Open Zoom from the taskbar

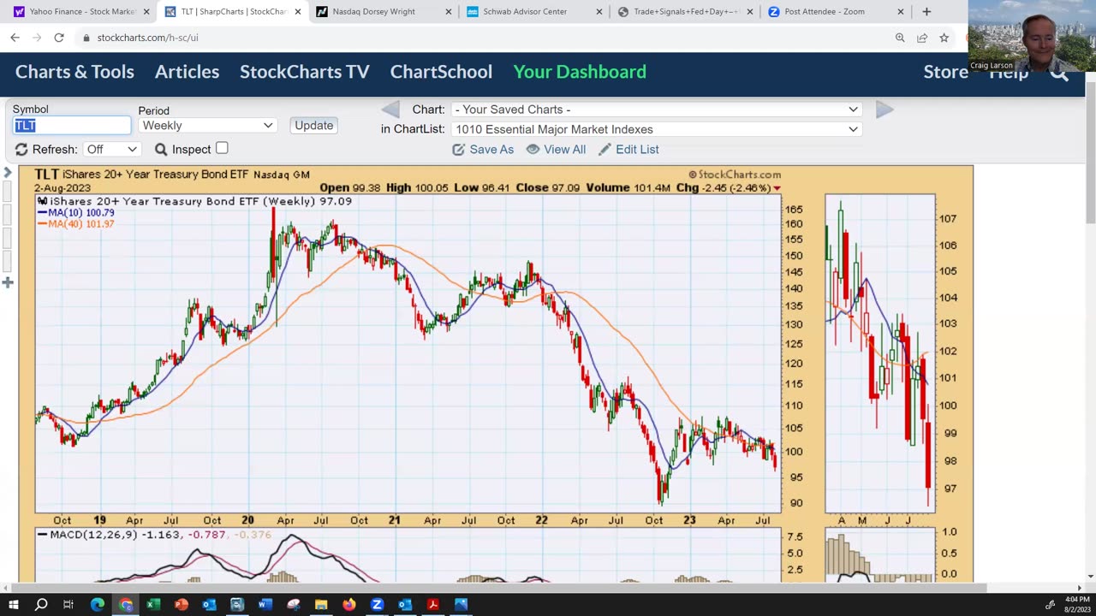[377, 605]
